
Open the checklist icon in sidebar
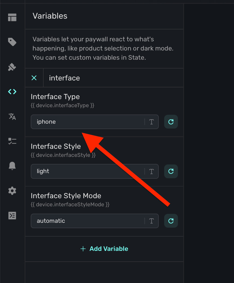[x=12, y=141]
